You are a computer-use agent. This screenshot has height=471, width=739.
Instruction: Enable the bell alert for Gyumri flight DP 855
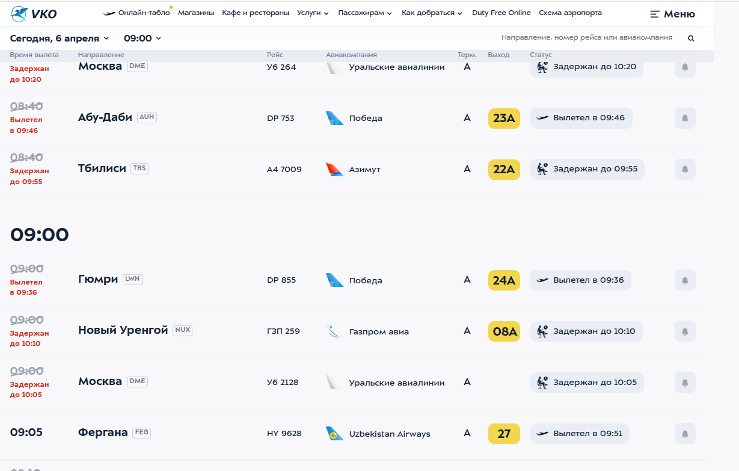click(x=685, y=280)
